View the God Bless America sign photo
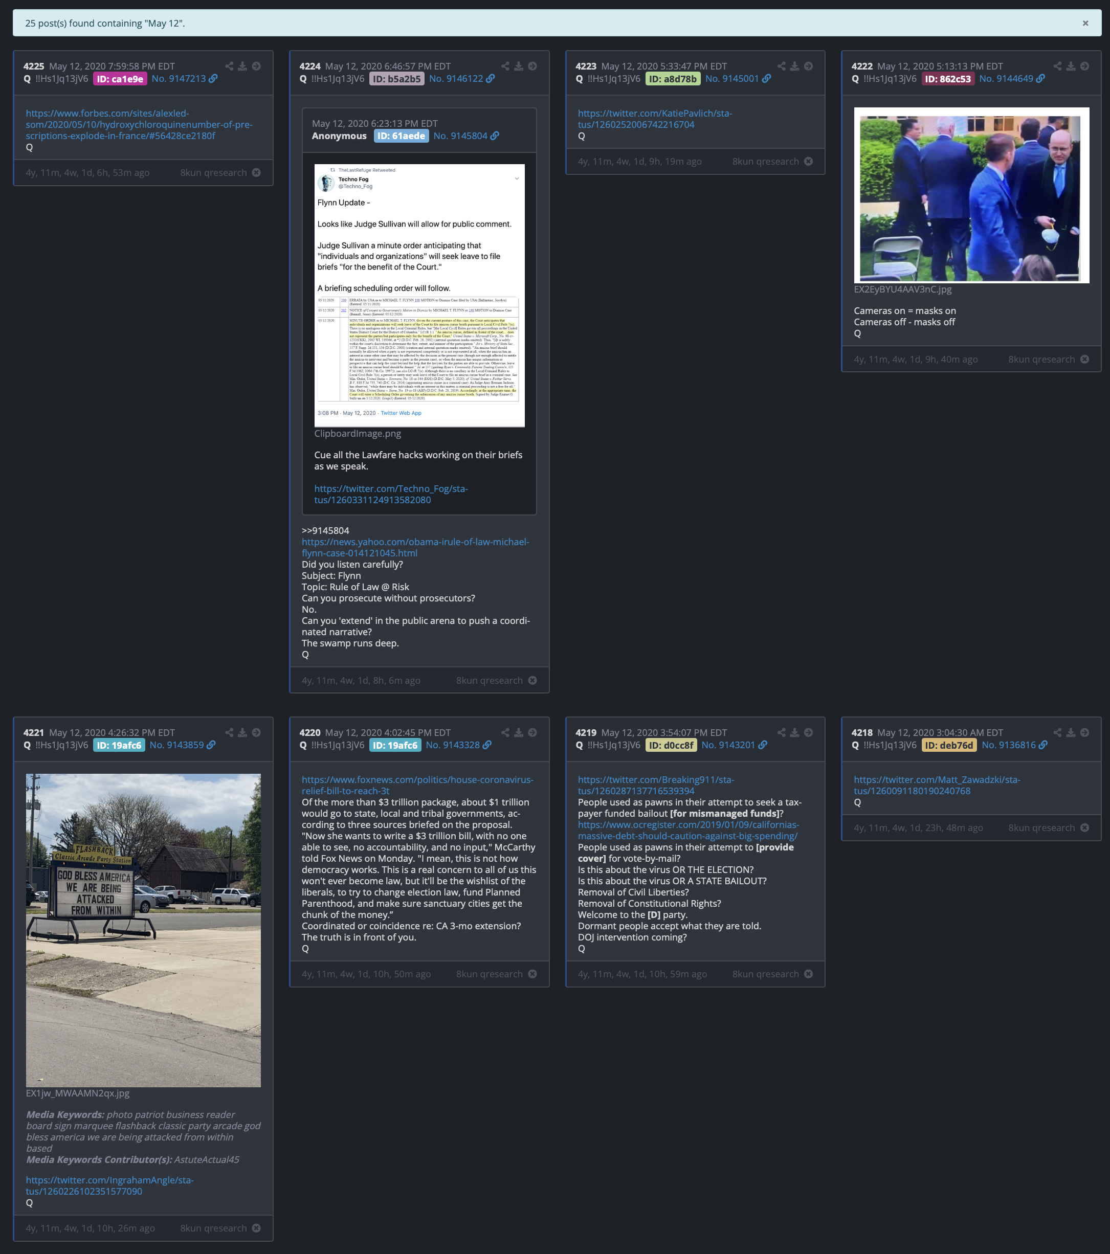Viewport: 1110px width, 1254px height. point(144,931)
